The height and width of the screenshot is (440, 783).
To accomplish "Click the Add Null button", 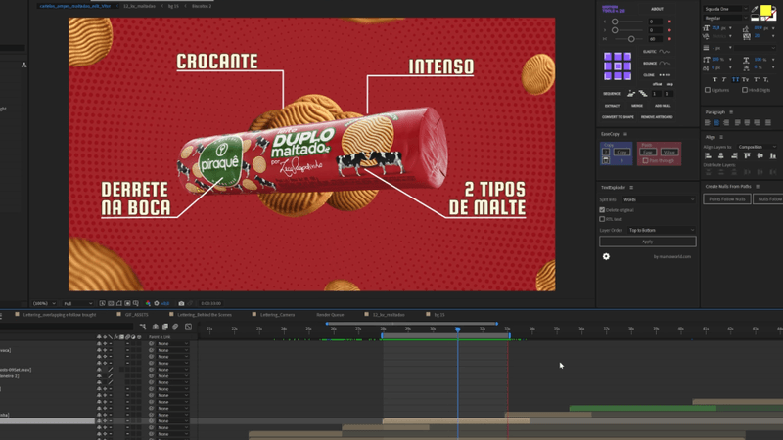I will (663, 106).
